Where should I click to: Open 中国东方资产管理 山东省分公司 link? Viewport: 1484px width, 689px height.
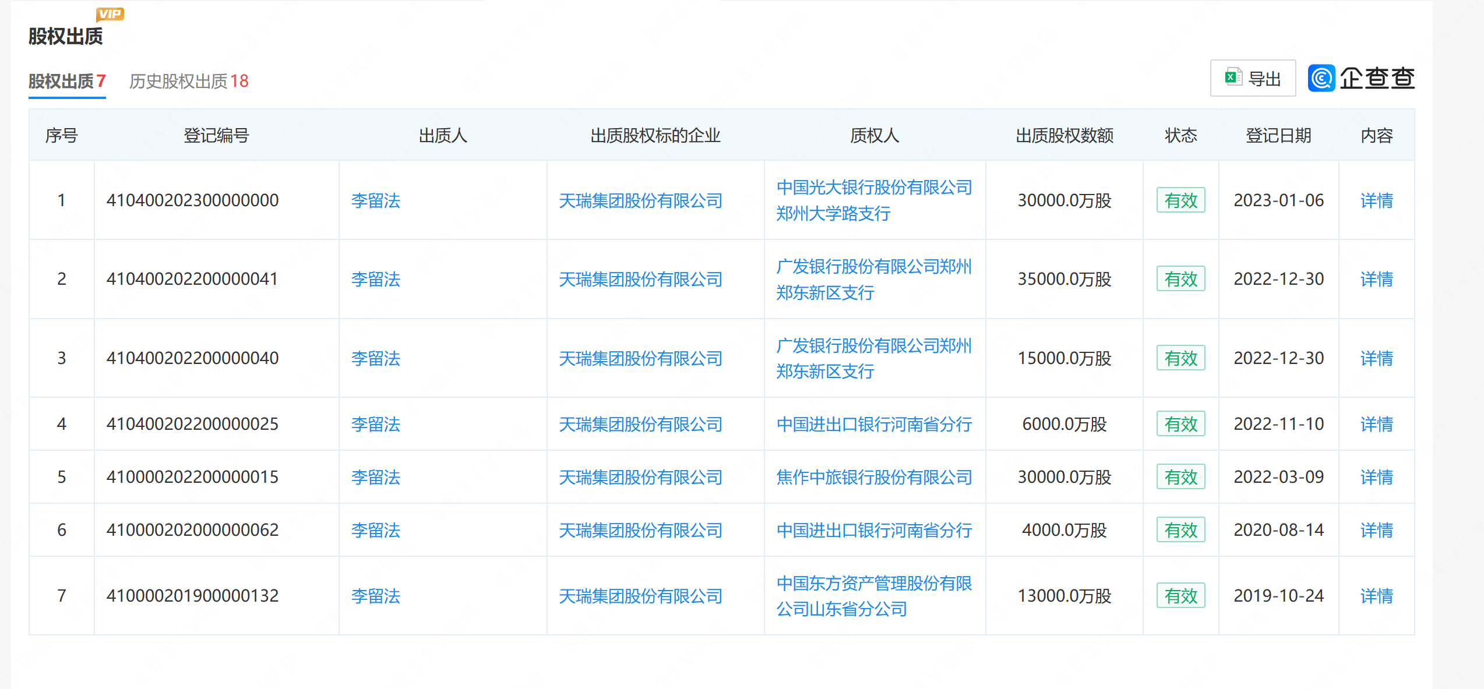pos(874,596)
